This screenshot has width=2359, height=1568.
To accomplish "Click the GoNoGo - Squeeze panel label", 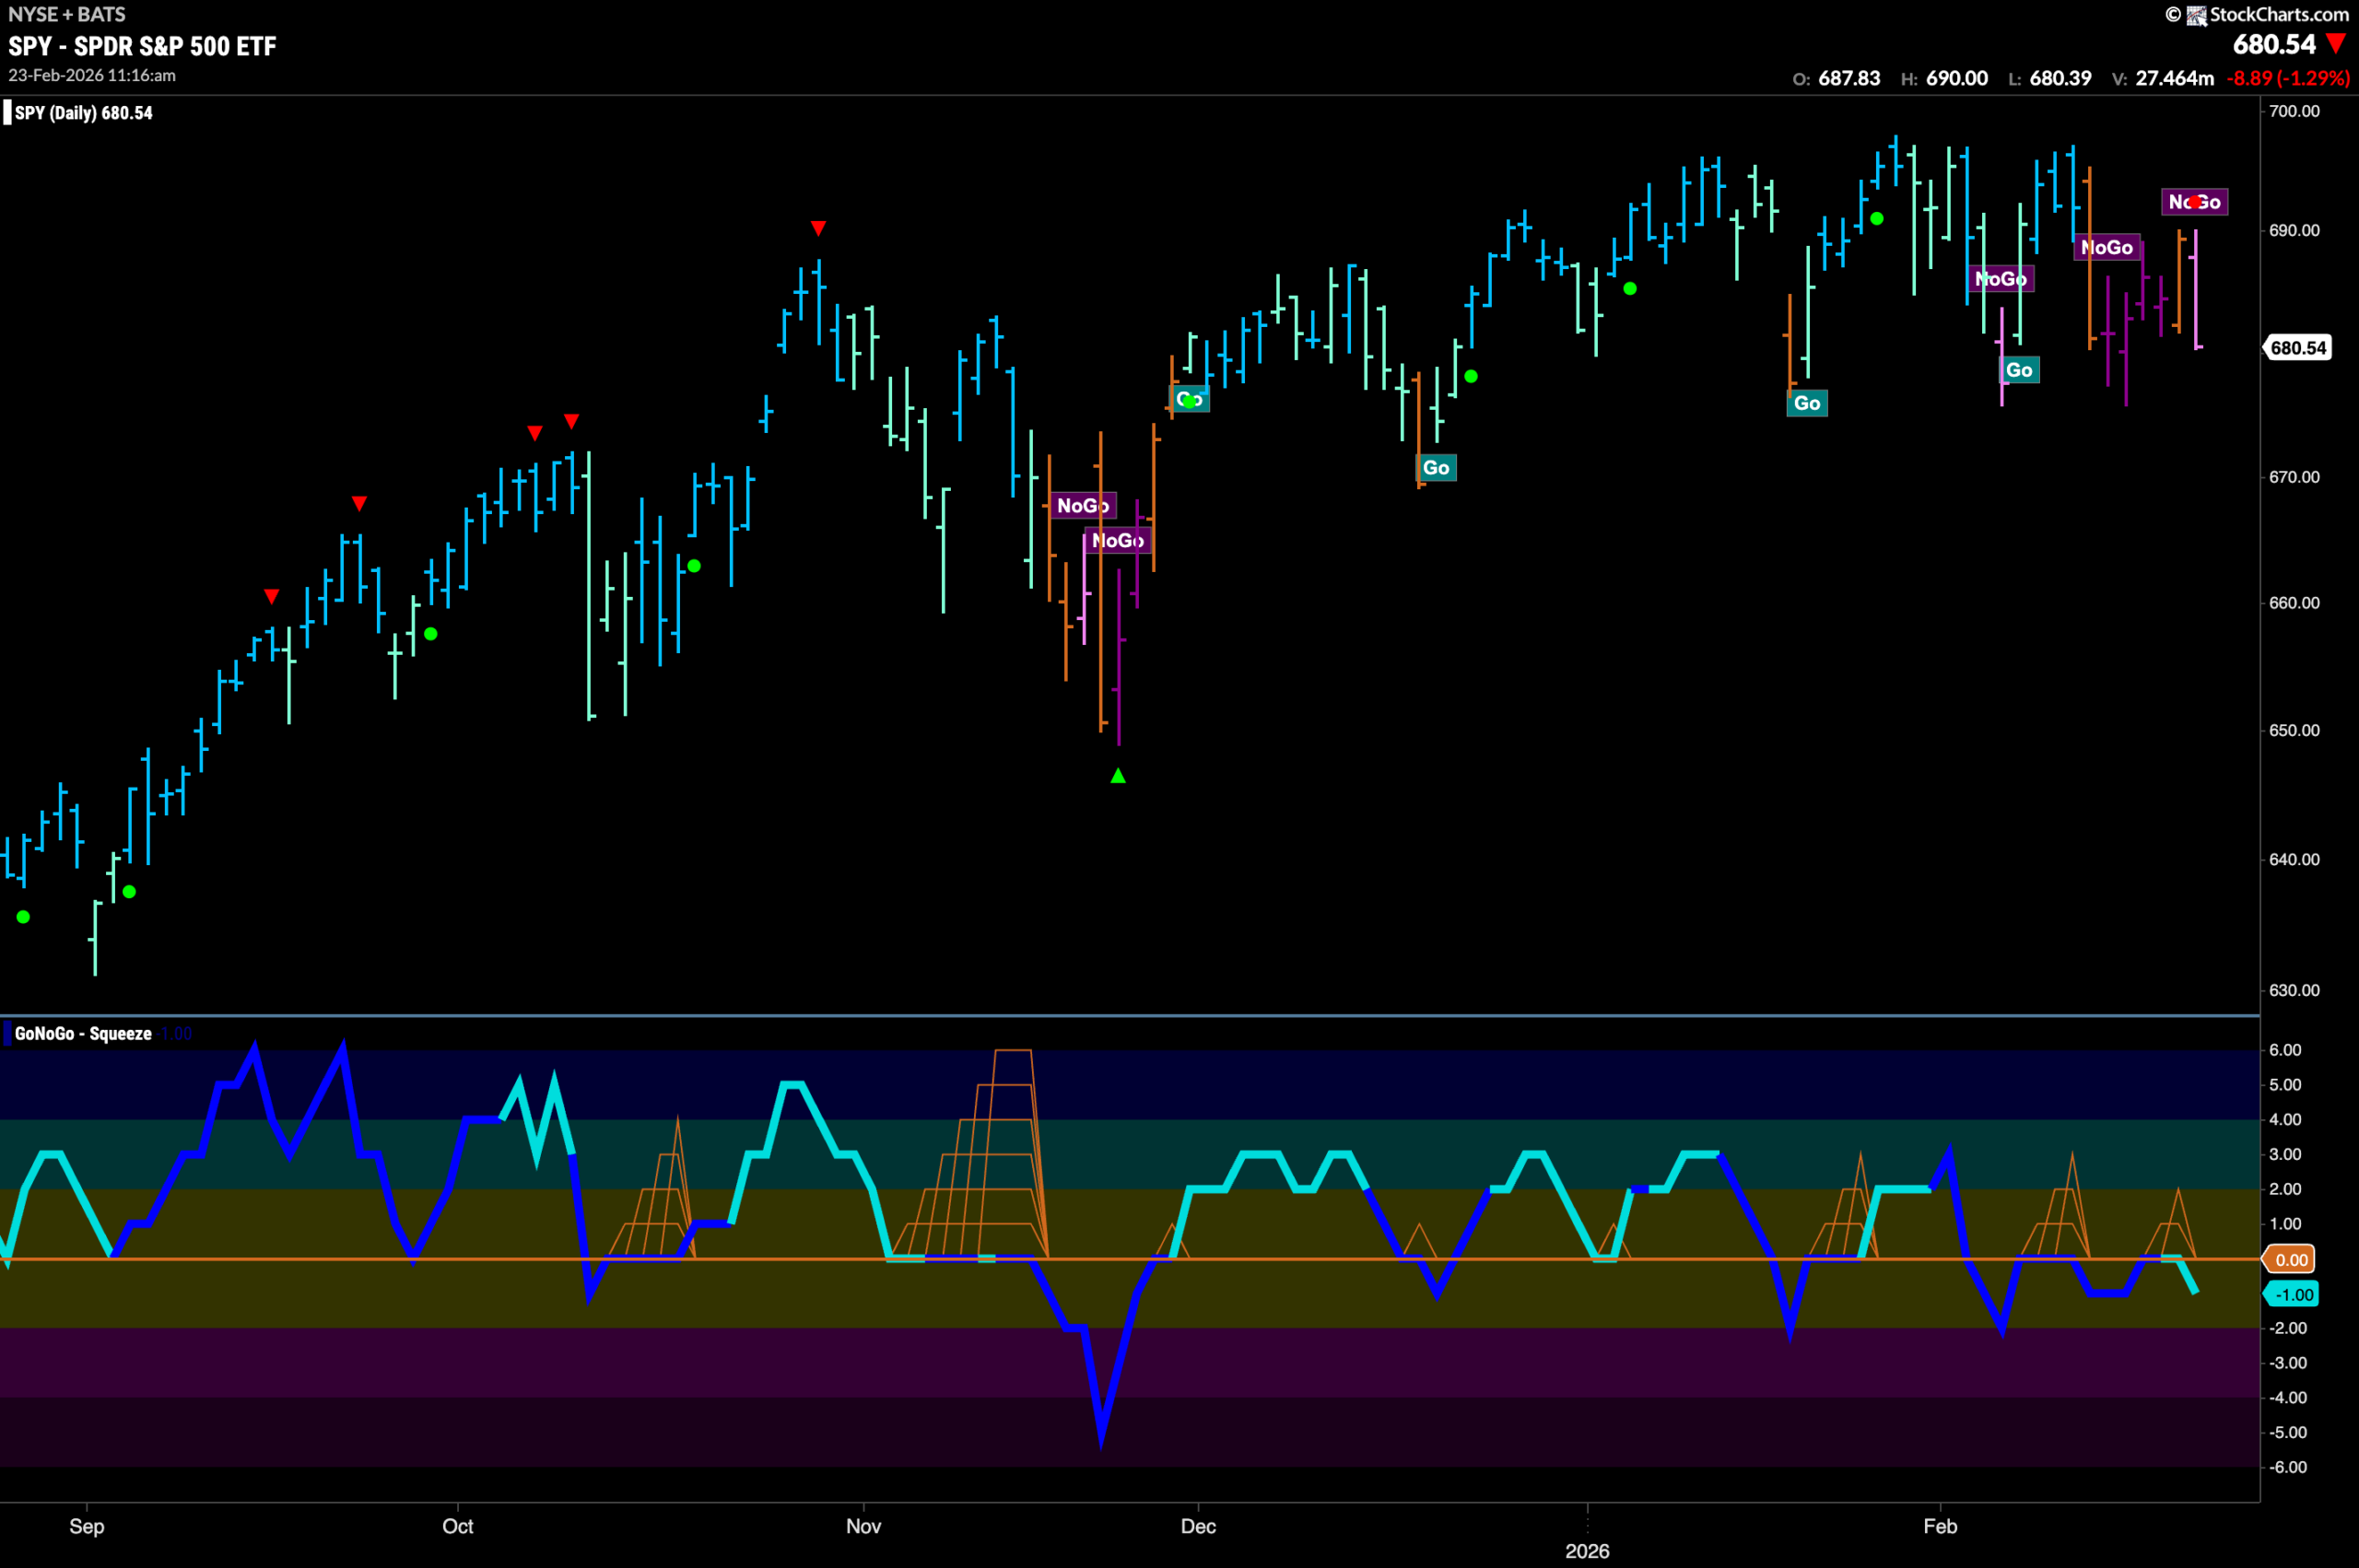I will coord(83,1034).
